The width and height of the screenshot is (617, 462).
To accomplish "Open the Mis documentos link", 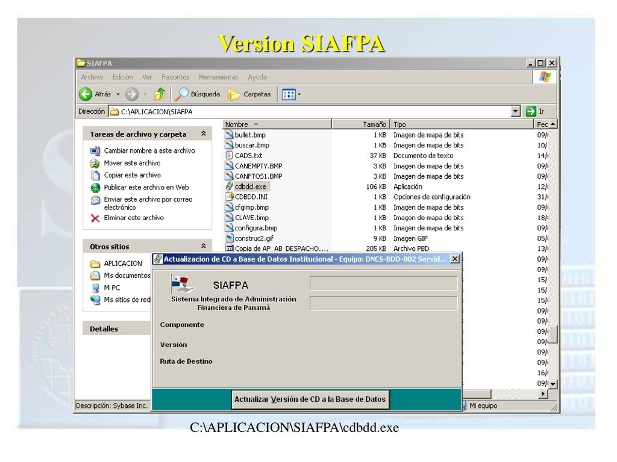I will [x=127, y=276].
